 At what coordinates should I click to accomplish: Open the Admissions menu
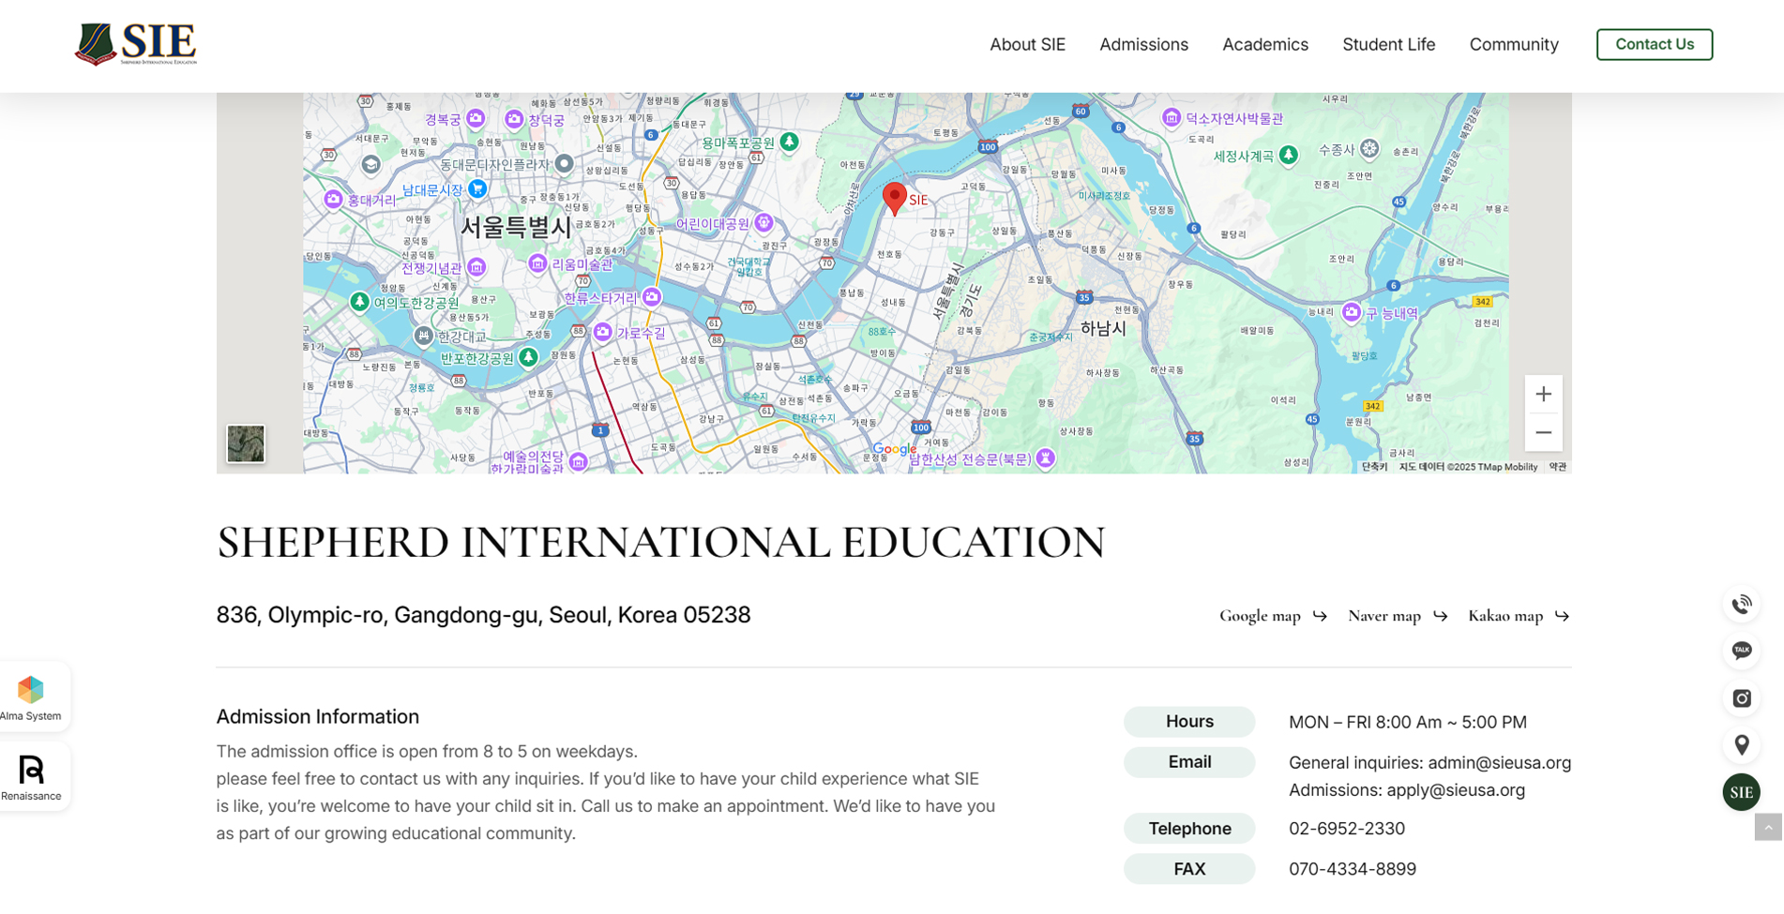pyautogui.click(x=1143, y=45)
